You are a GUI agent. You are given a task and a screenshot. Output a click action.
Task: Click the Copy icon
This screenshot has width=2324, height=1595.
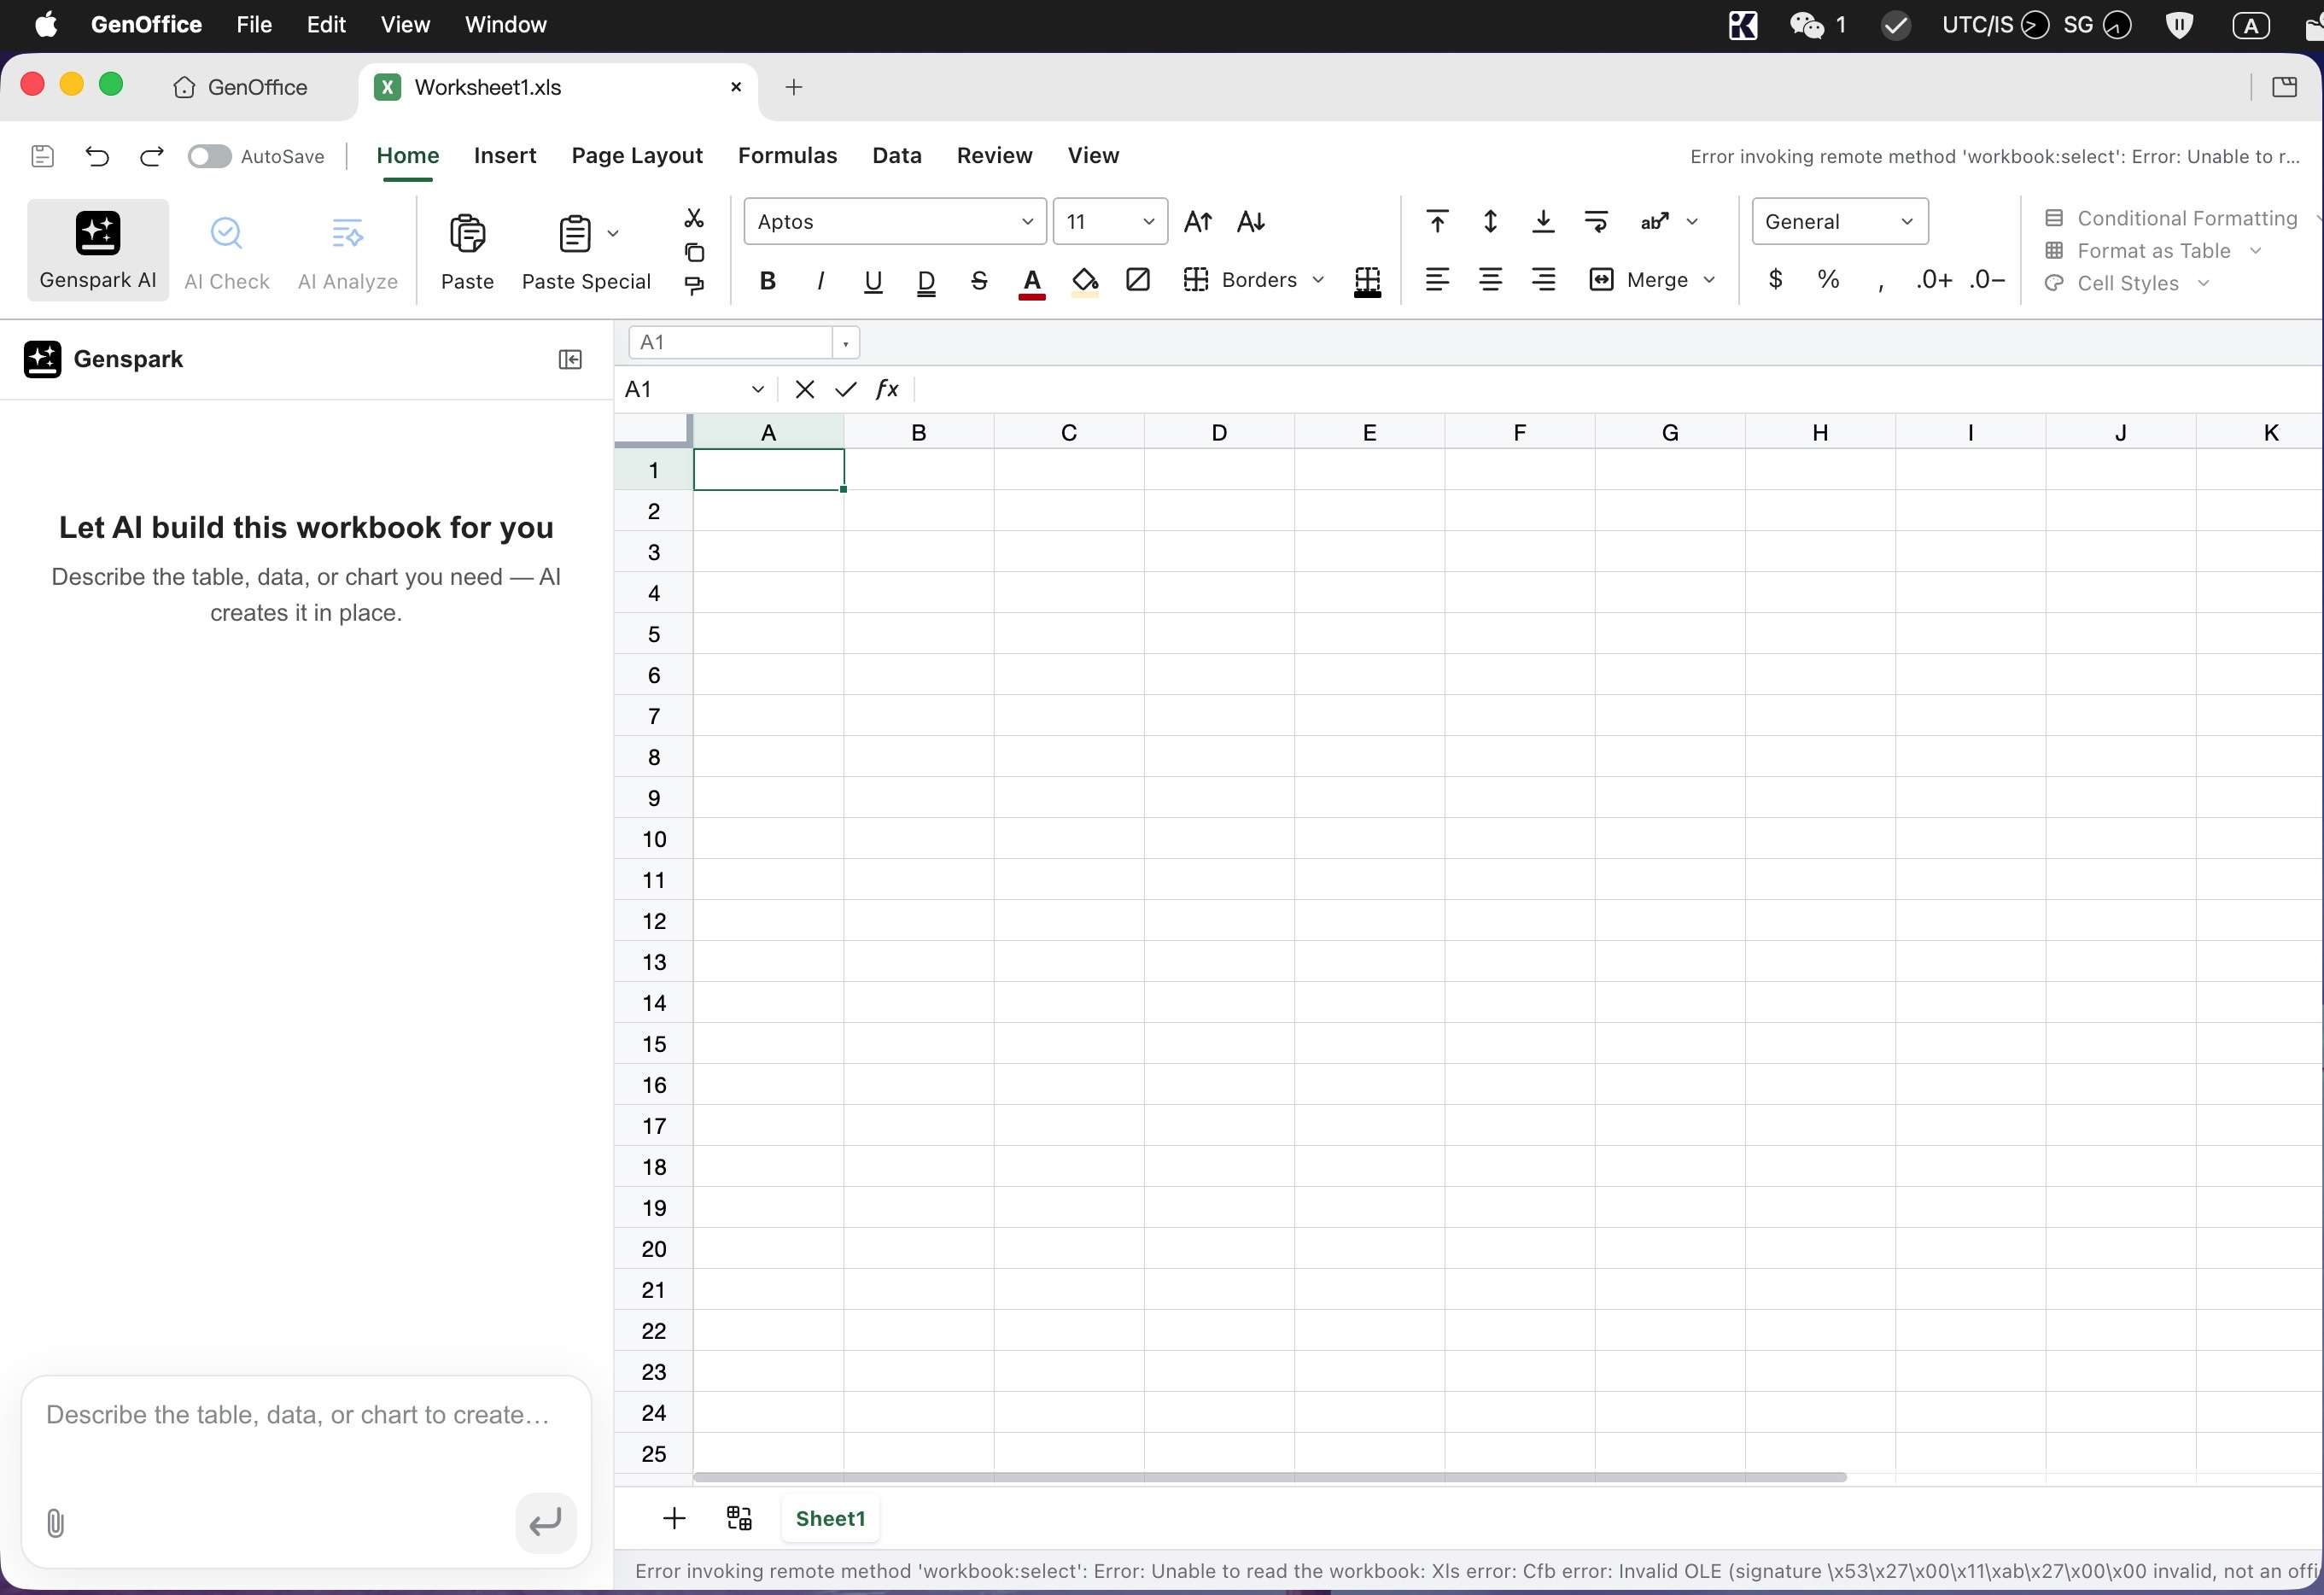tap(694, 252)
